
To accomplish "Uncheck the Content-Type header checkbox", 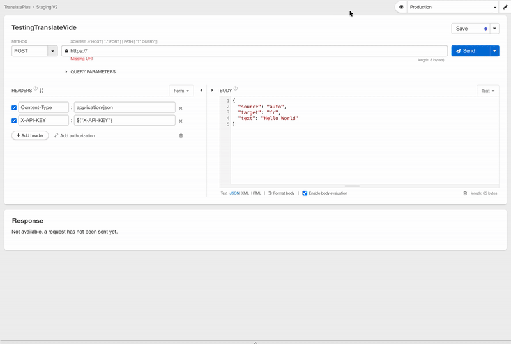I will point(14,107).
